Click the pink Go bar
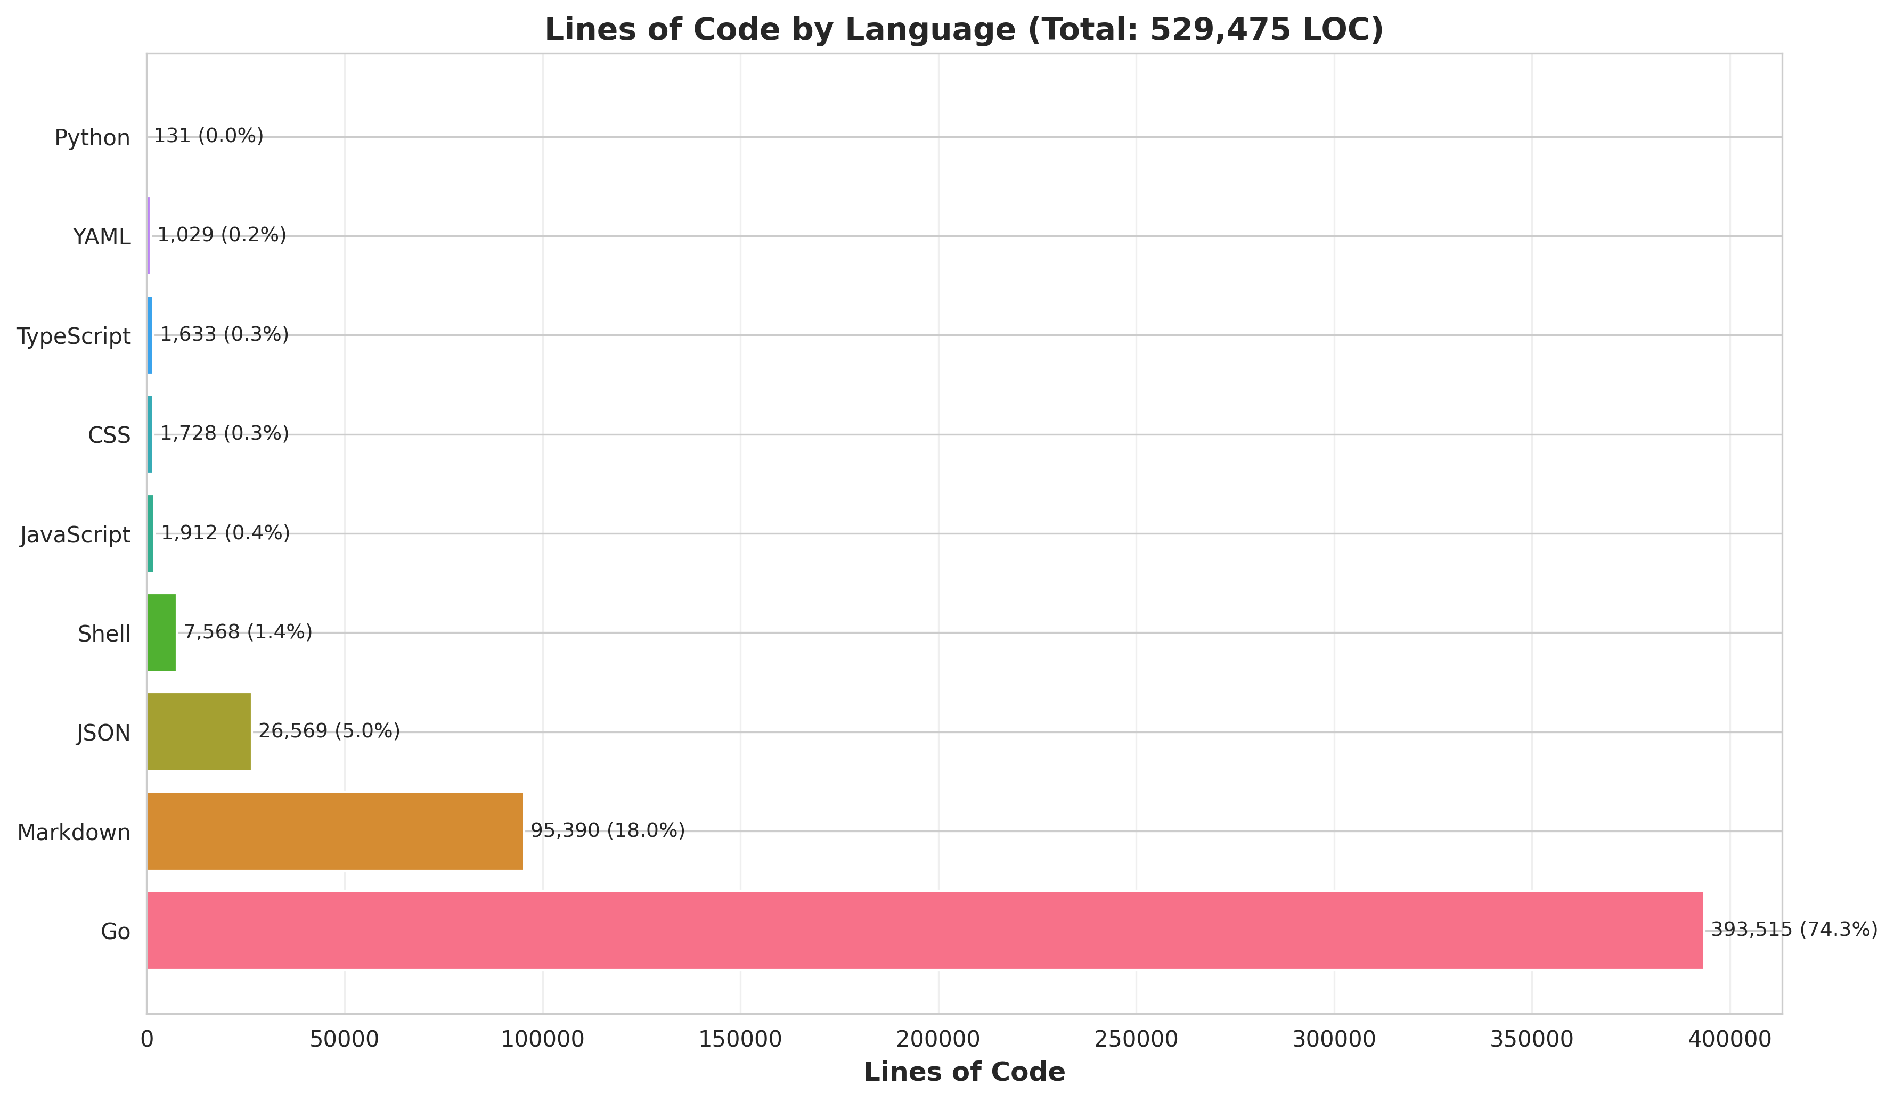 925,930
